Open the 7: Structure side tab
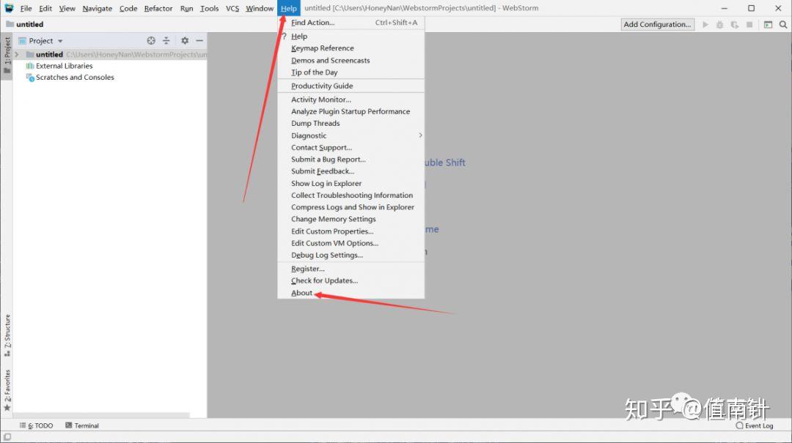 pos(7,335)
